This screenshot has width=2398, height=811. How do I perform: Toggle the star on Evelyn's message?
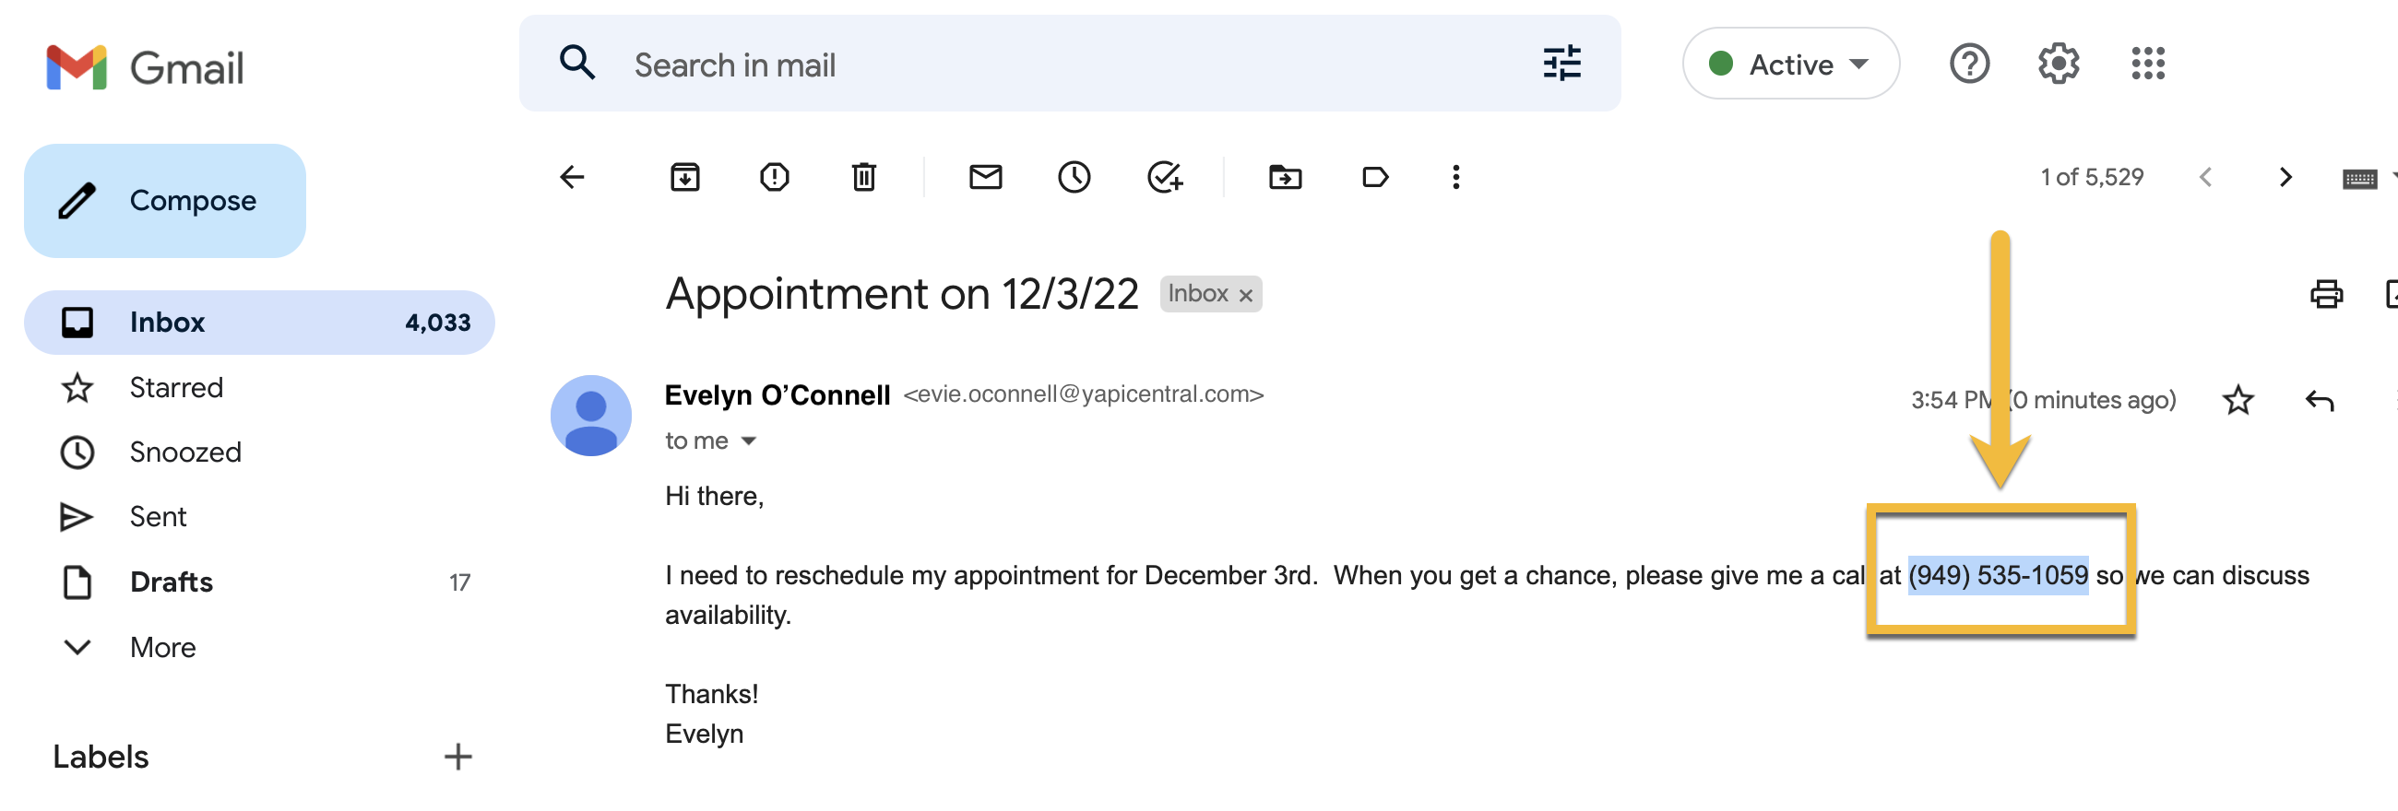coord(2238,400)
